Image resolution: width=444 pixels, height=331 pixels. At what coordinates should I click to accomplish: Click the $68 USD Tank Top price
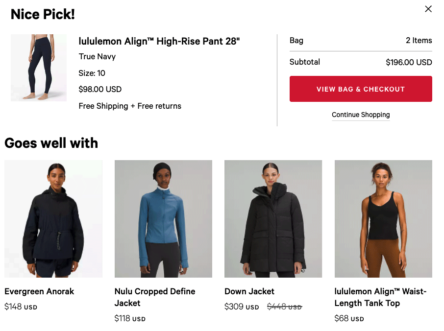coord(349,319)
